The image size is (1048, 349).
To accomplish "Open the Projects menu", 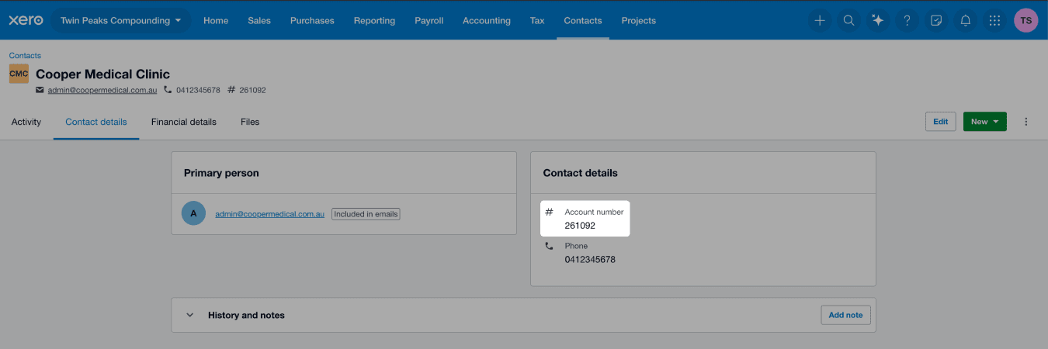I will pyautogui.click(x=639, y=21).
